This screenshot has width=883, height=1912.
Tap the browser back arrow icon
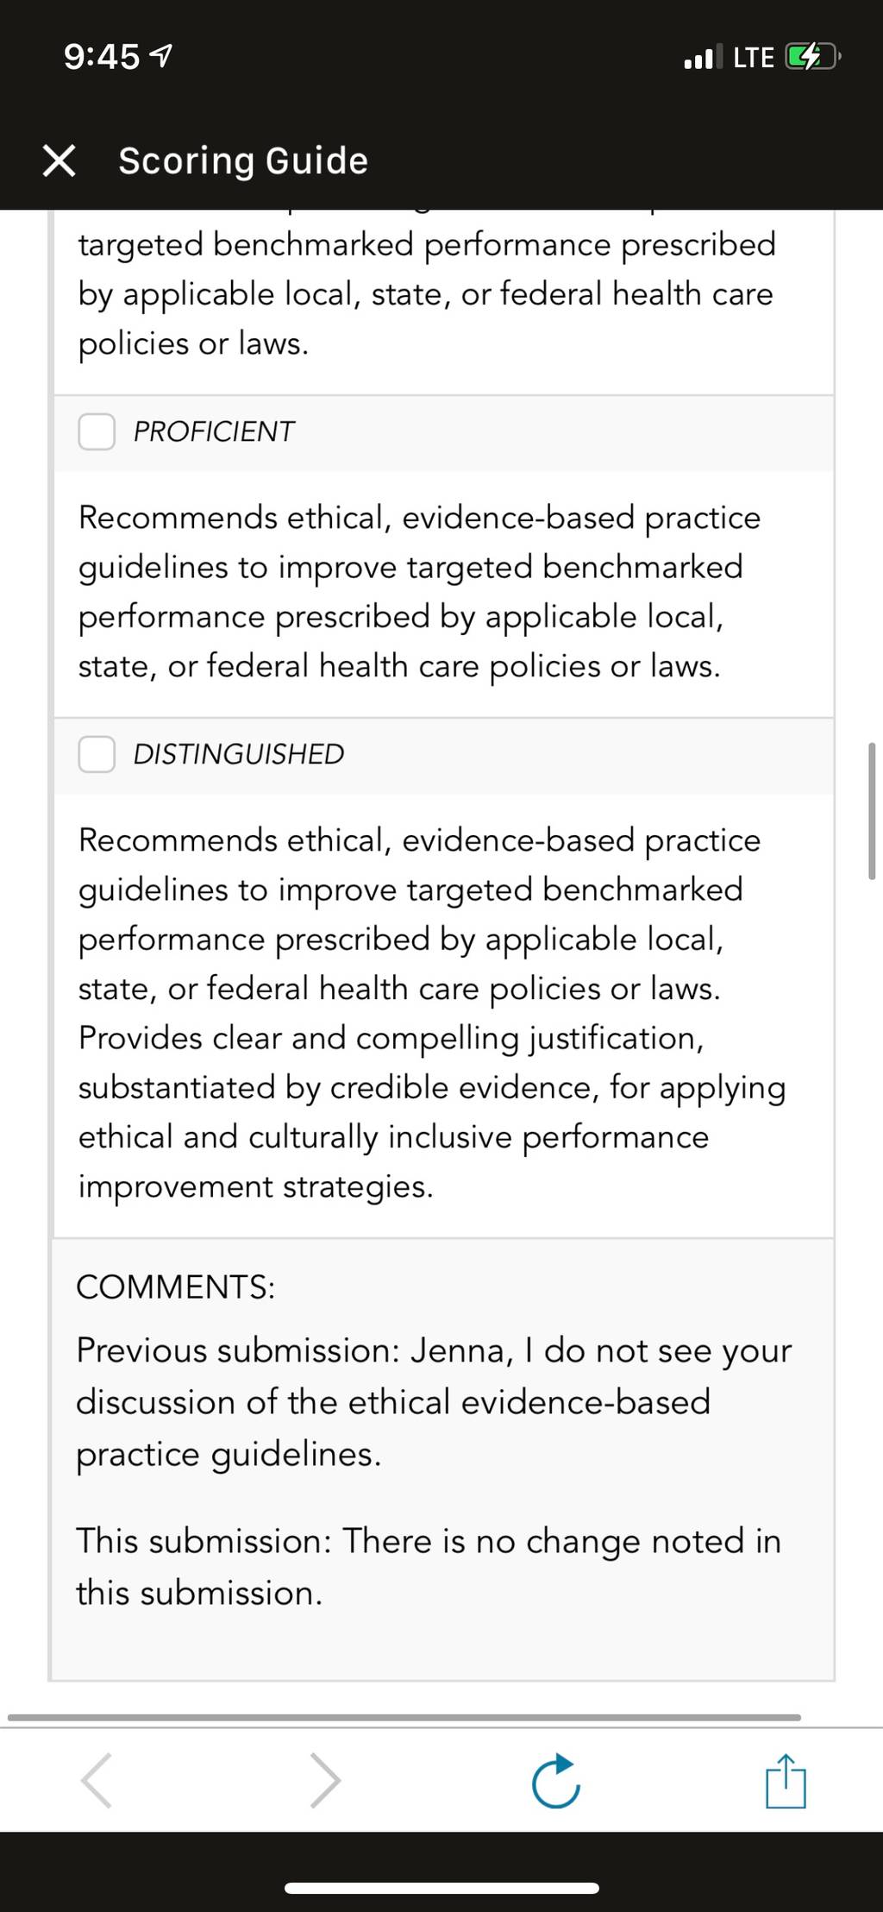coord(96,1780)
